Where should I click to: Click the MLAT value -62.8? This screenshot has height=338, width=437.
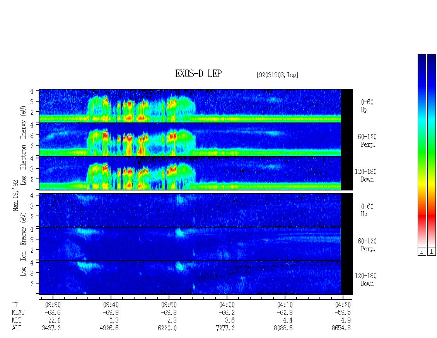pos(285,313)
